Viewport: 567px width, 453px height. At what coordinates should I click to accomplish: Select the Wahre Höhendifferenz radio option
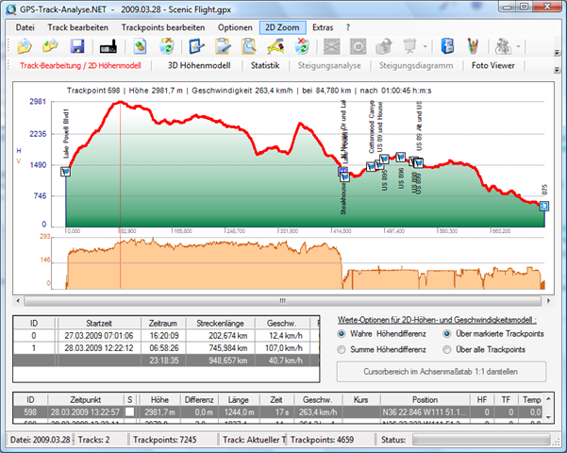[x=342, y=332]
